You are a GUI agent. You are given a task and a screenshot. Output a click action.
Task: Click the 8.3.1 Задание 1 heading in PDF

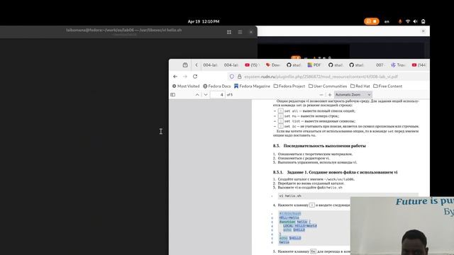click(335, 172)
